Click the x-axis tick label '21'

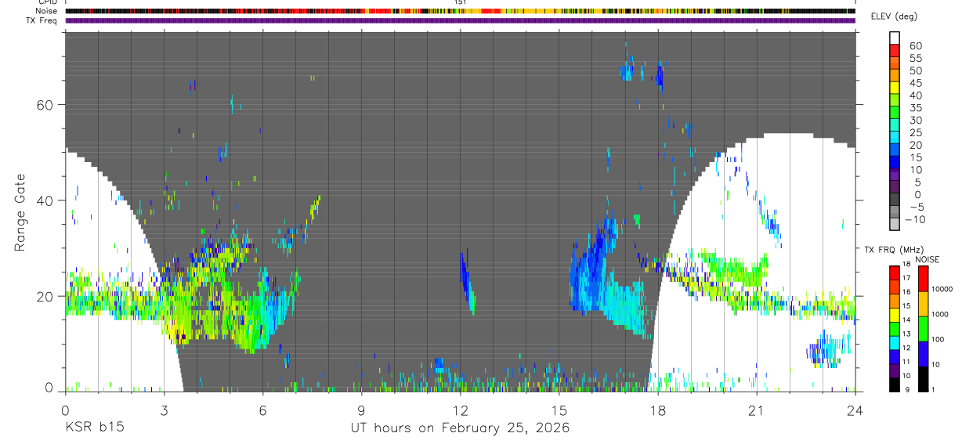[756, 410]
